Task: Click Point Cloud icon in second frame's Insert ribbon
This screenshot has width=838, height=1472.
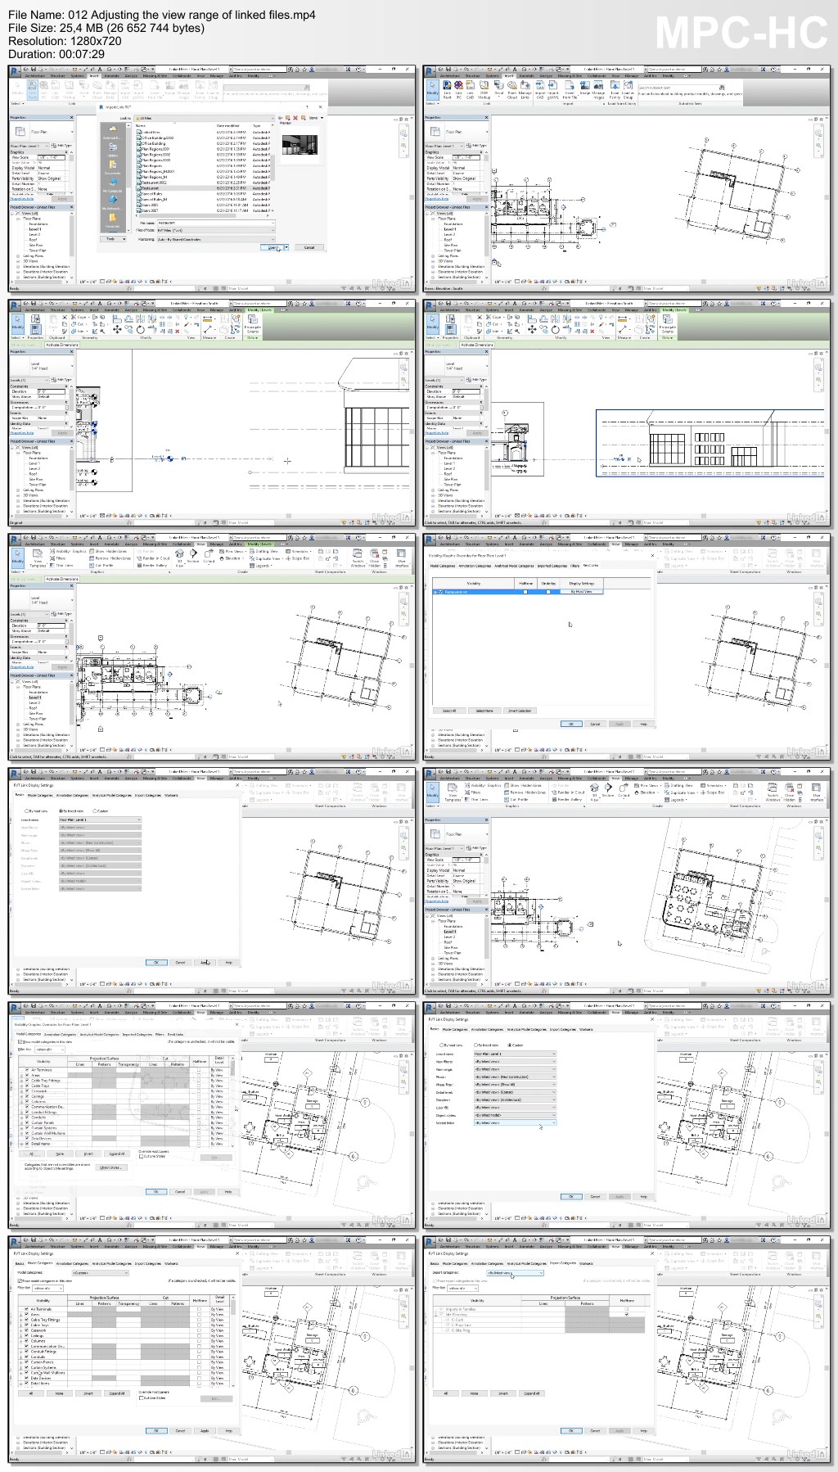Action: (x=511, y=88)
